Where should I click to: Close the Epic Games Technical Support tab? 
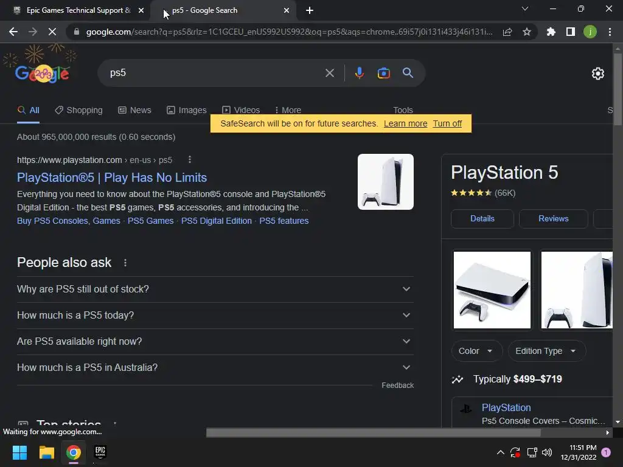point(141,10)
